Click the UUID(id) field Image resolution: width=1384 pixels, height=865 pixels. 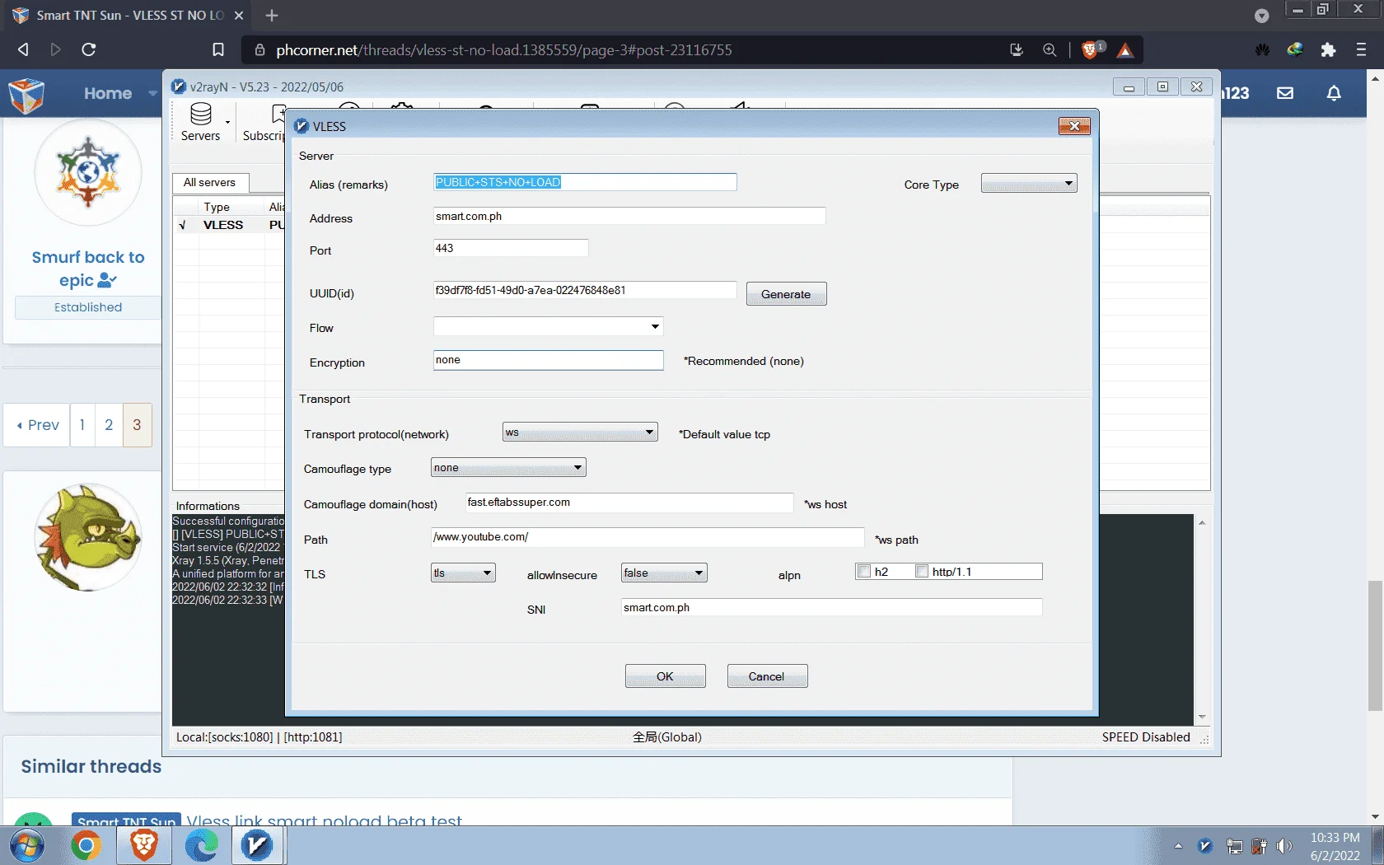pos(585,290)
